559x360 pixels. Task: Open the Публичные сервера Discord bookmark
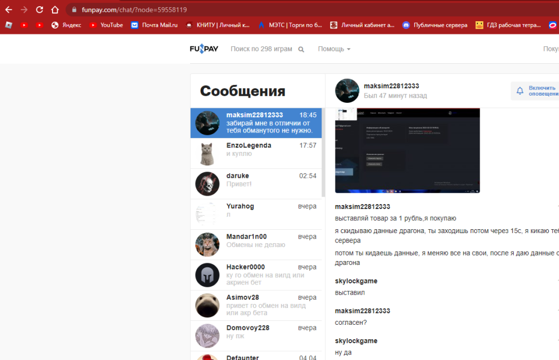(x=435, y=25)
